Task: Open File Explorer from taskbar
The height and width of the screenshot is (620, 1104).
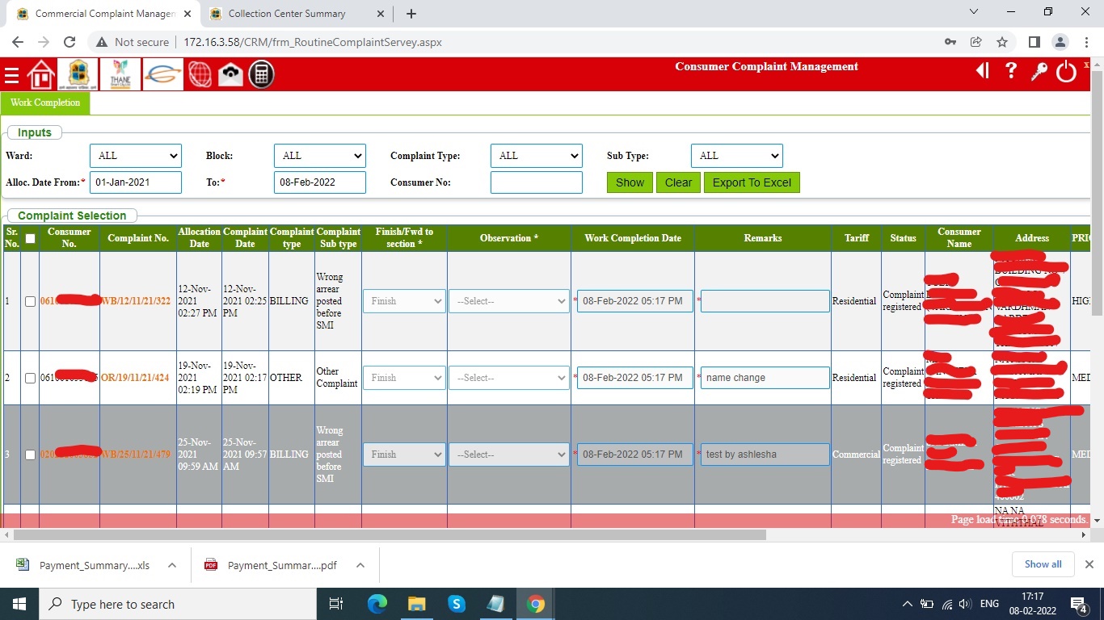Action: coord(416,604)
